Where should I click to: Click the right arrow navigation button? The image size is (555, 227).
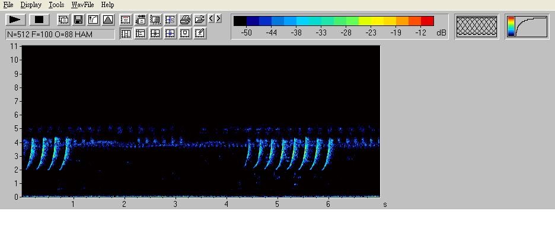click(x=218, y=18)
